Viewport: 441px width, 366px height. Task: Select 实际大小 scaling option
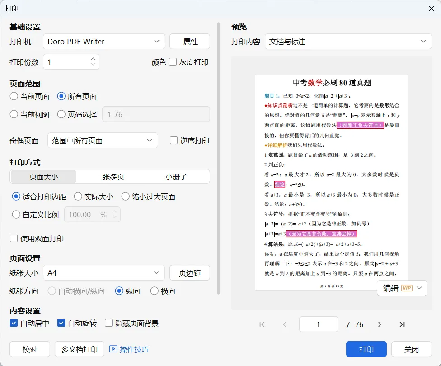pyautogui.click(x=78, y=197)
